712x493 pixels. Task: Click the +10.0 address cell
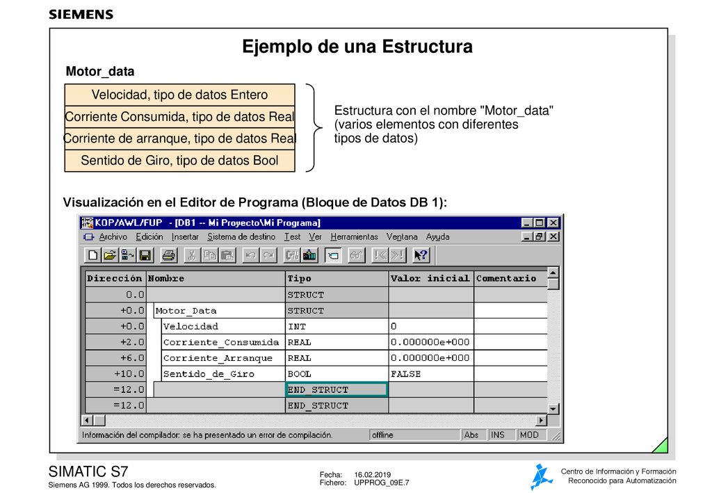pyautogui.click(x=115, y=374)
